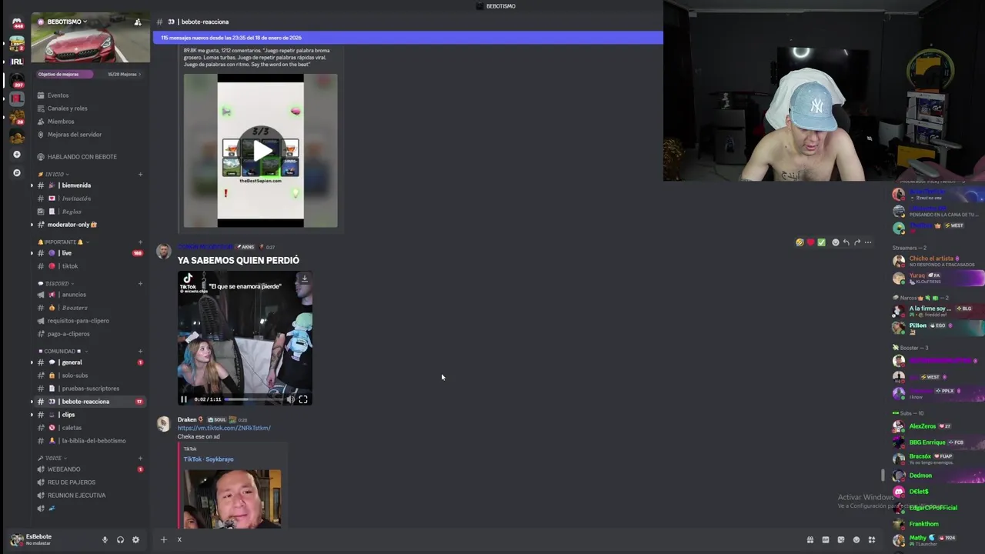This screenshot has width=985, height=554.
Task: Seek on the video progress bar
Action: click(x=253, y=399)
